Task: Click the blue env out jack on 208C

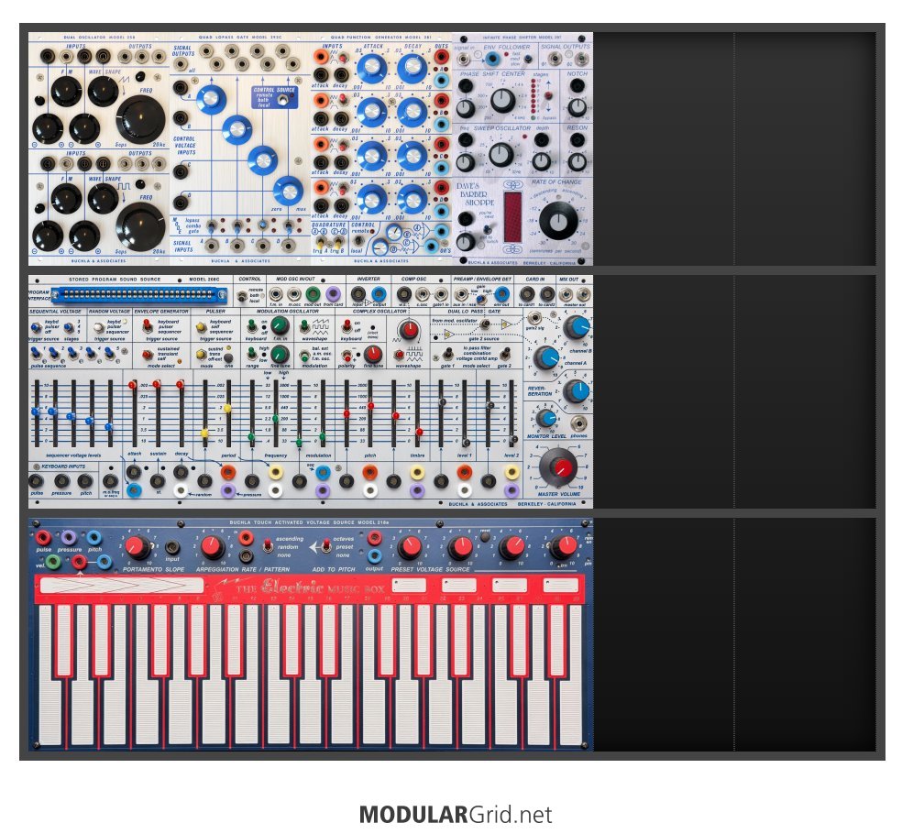Action: point(502,294)
